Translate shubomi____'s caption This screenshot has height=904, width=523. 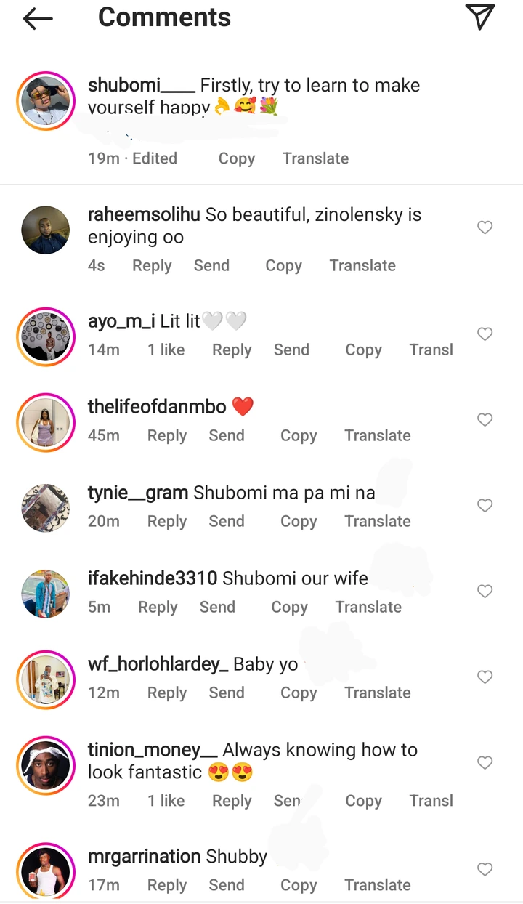(315, 158)
